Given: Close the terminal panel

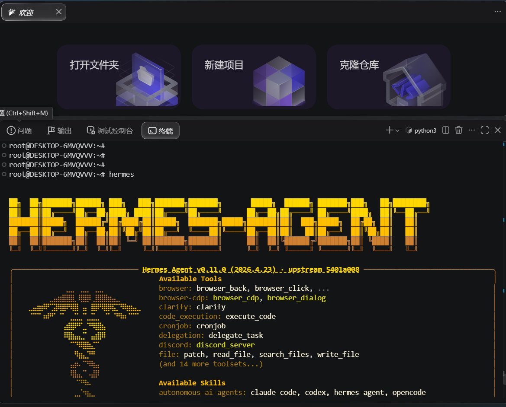Looking at the screenshot, I should point(498,130).
